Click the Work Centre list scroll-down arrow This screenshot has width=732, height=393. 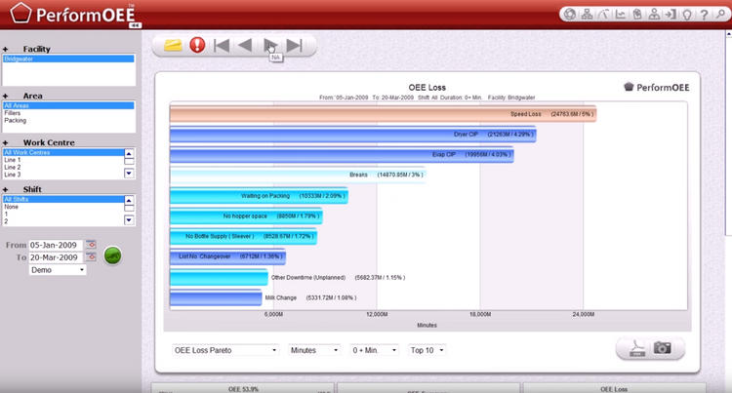[x=129, y=174]
